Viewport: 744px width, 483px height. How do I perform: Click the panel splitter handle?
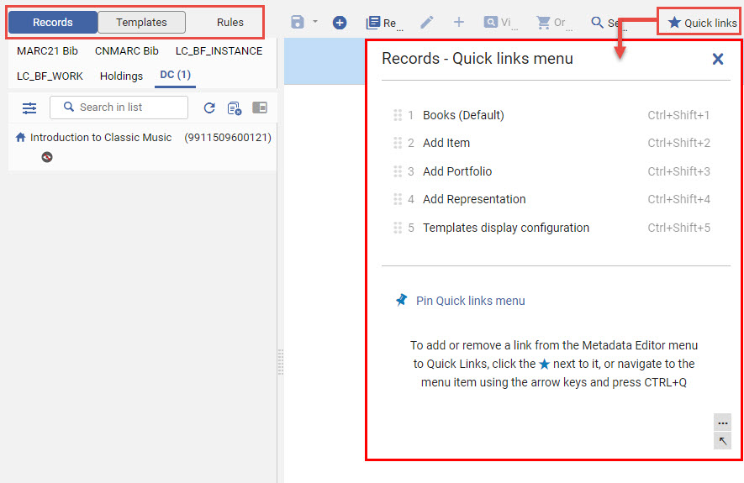tap(281, 362)
